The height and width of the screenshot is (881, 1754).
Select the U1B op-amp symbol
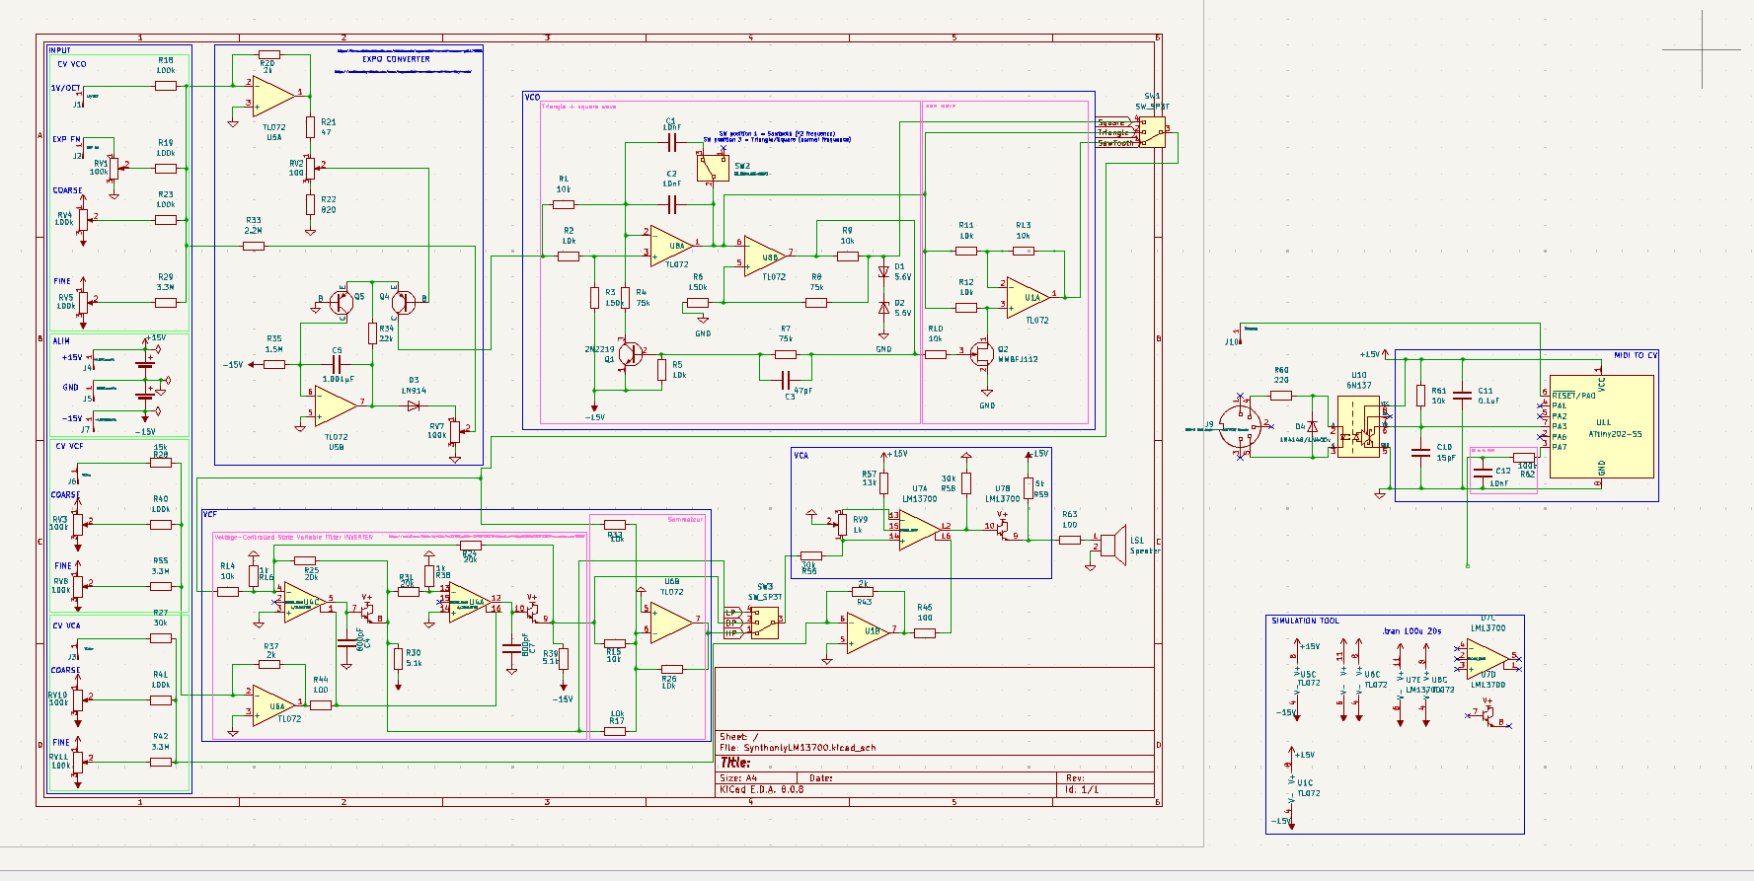pyautogui.click(x=869, y=631)
